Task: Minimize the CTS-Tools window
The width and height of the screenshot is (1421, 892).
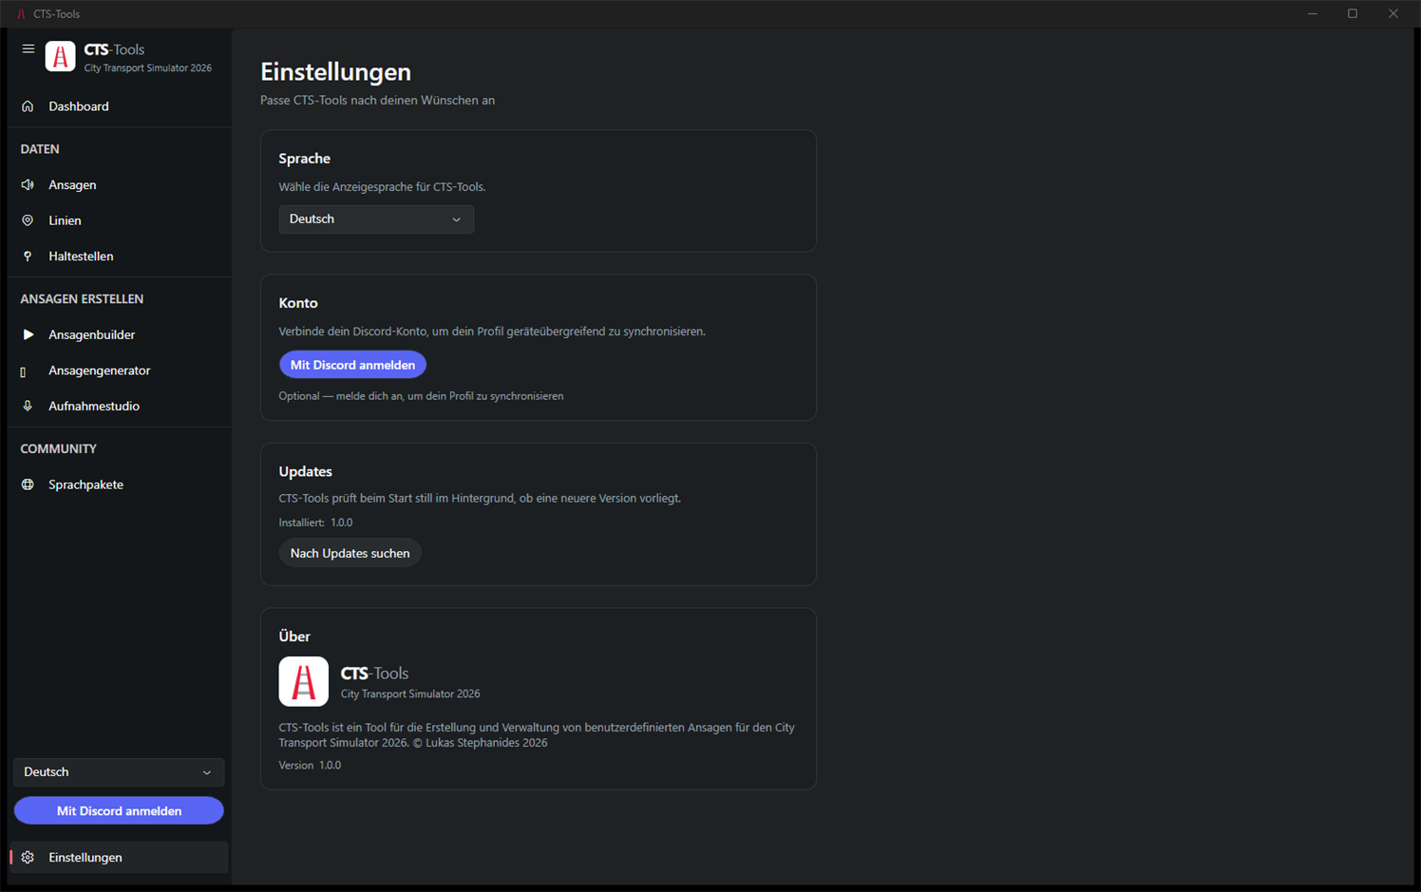Action: click(x=1313, y=14)
